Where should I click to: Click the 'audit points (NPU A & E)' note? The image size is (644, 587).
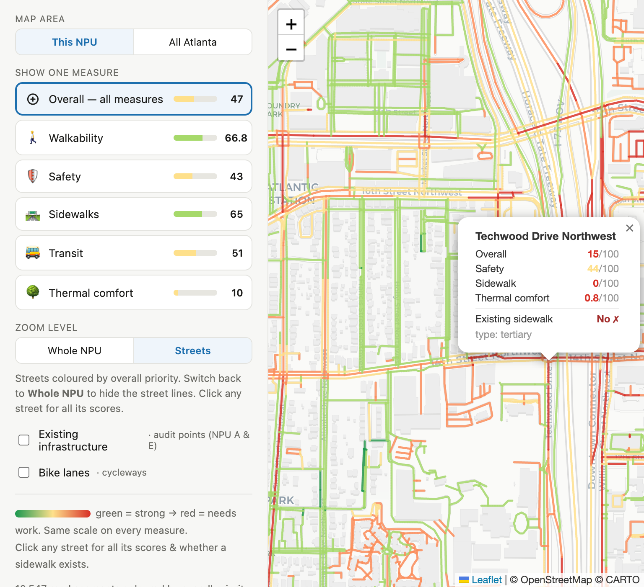point(199,440)
